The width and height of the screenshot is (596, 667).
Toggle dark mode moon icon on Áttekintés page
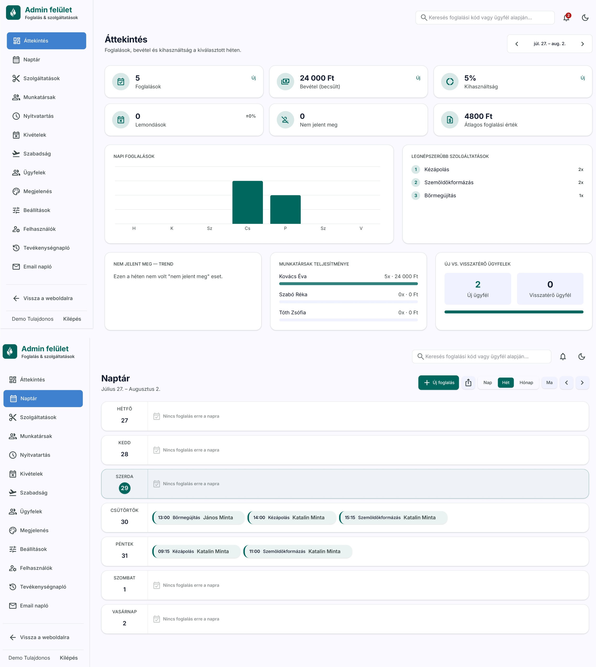point(585,18)
